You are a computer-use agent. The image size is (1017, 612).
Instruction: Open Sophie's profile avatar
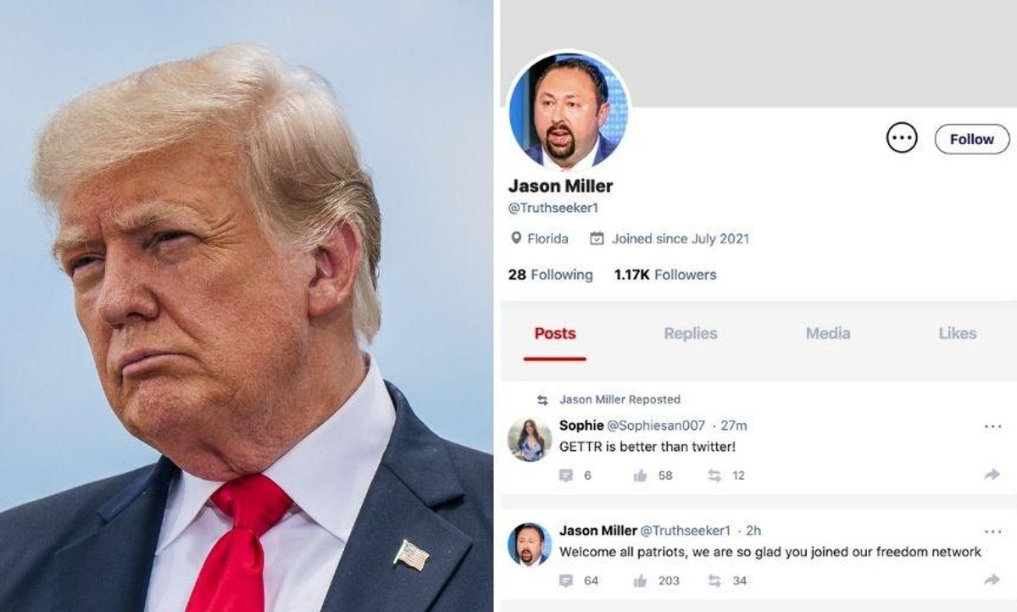click(x=530, y=440)
